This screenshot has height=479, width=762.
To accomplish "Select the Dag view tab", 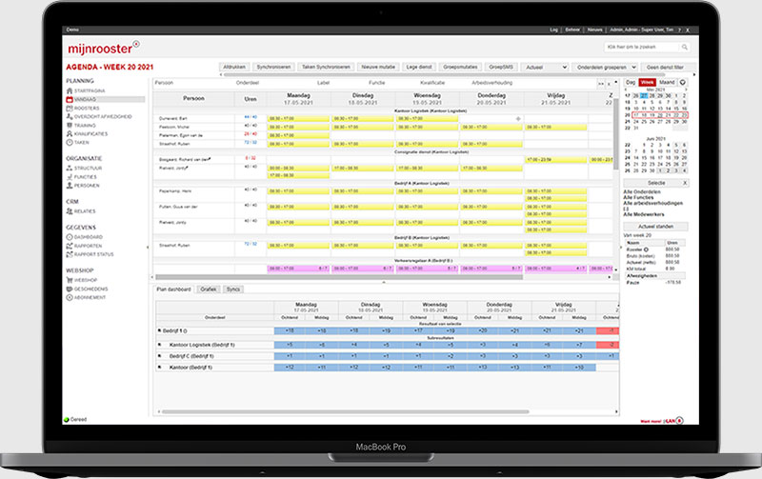I will pyautogui.click(x=631, y=82).
